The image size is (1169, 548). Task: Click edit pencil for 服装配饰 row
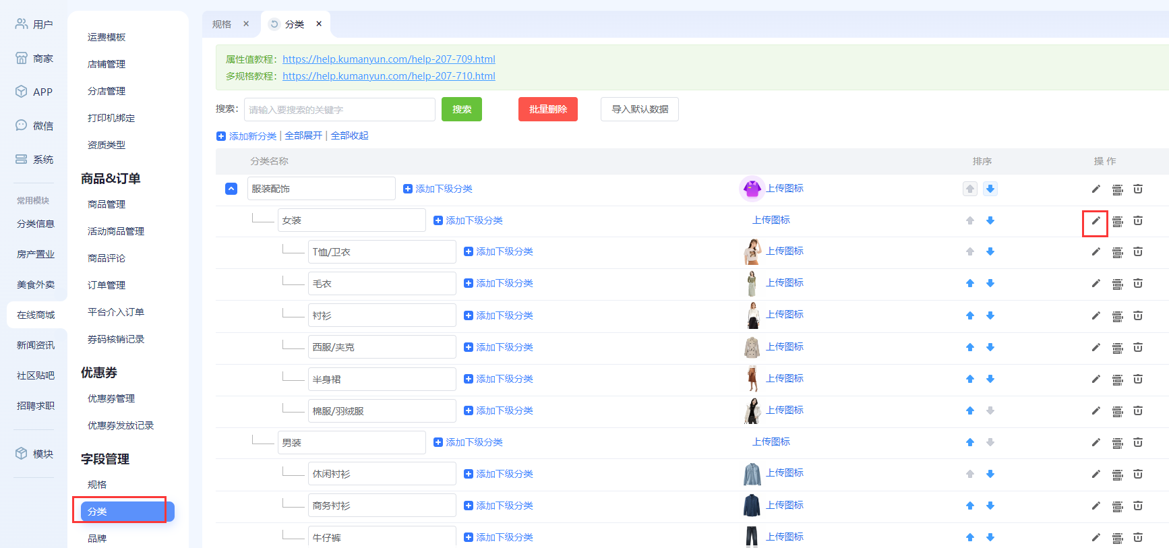(1096, 189)
